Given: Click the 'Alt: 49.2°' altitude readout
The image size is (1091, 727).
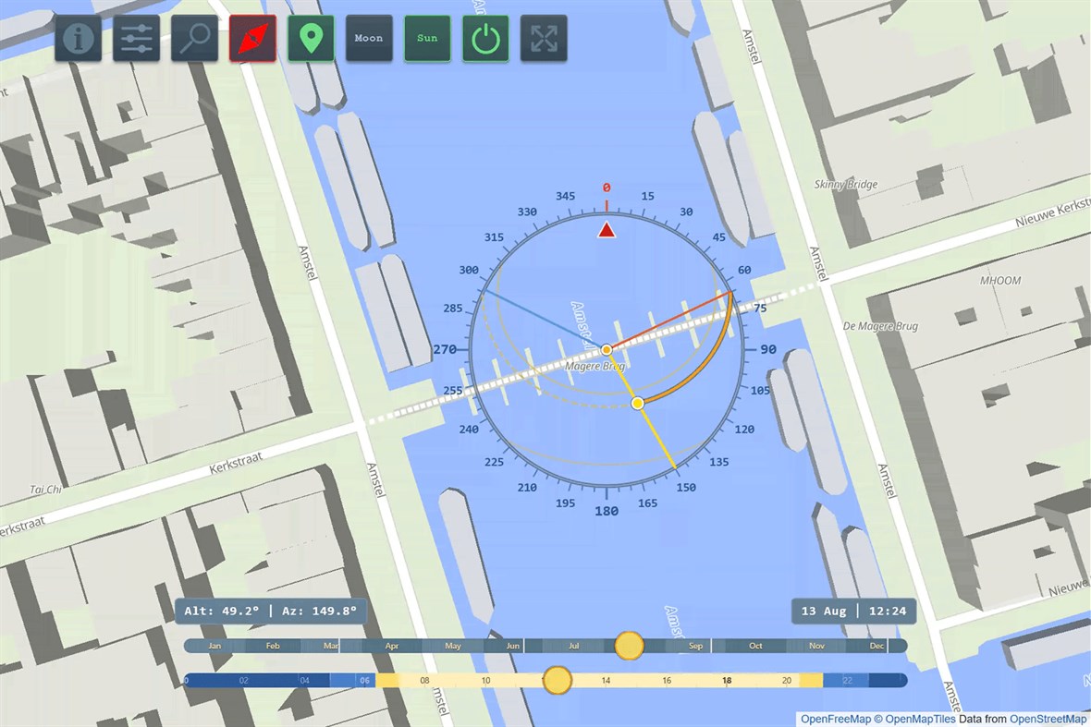Looking at the screenshot, I should [221, 611].
